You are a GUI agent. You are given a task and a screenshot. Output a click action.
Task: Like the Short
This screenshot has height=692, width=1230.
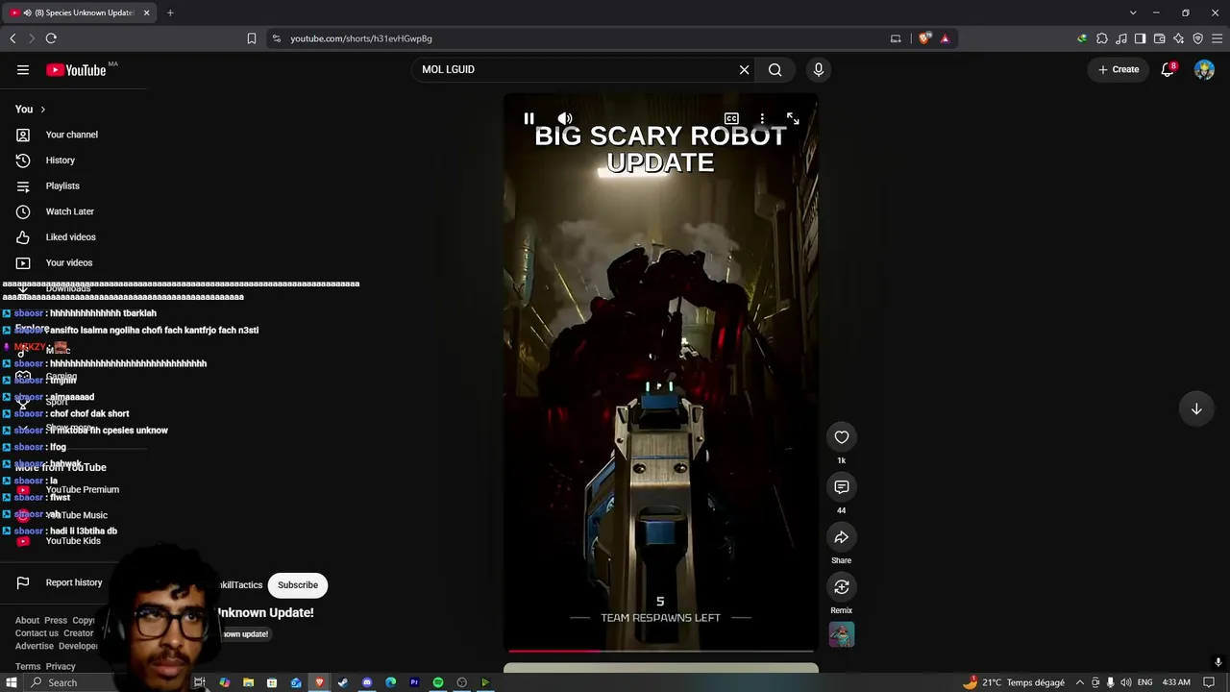click(x=842, y=437)
